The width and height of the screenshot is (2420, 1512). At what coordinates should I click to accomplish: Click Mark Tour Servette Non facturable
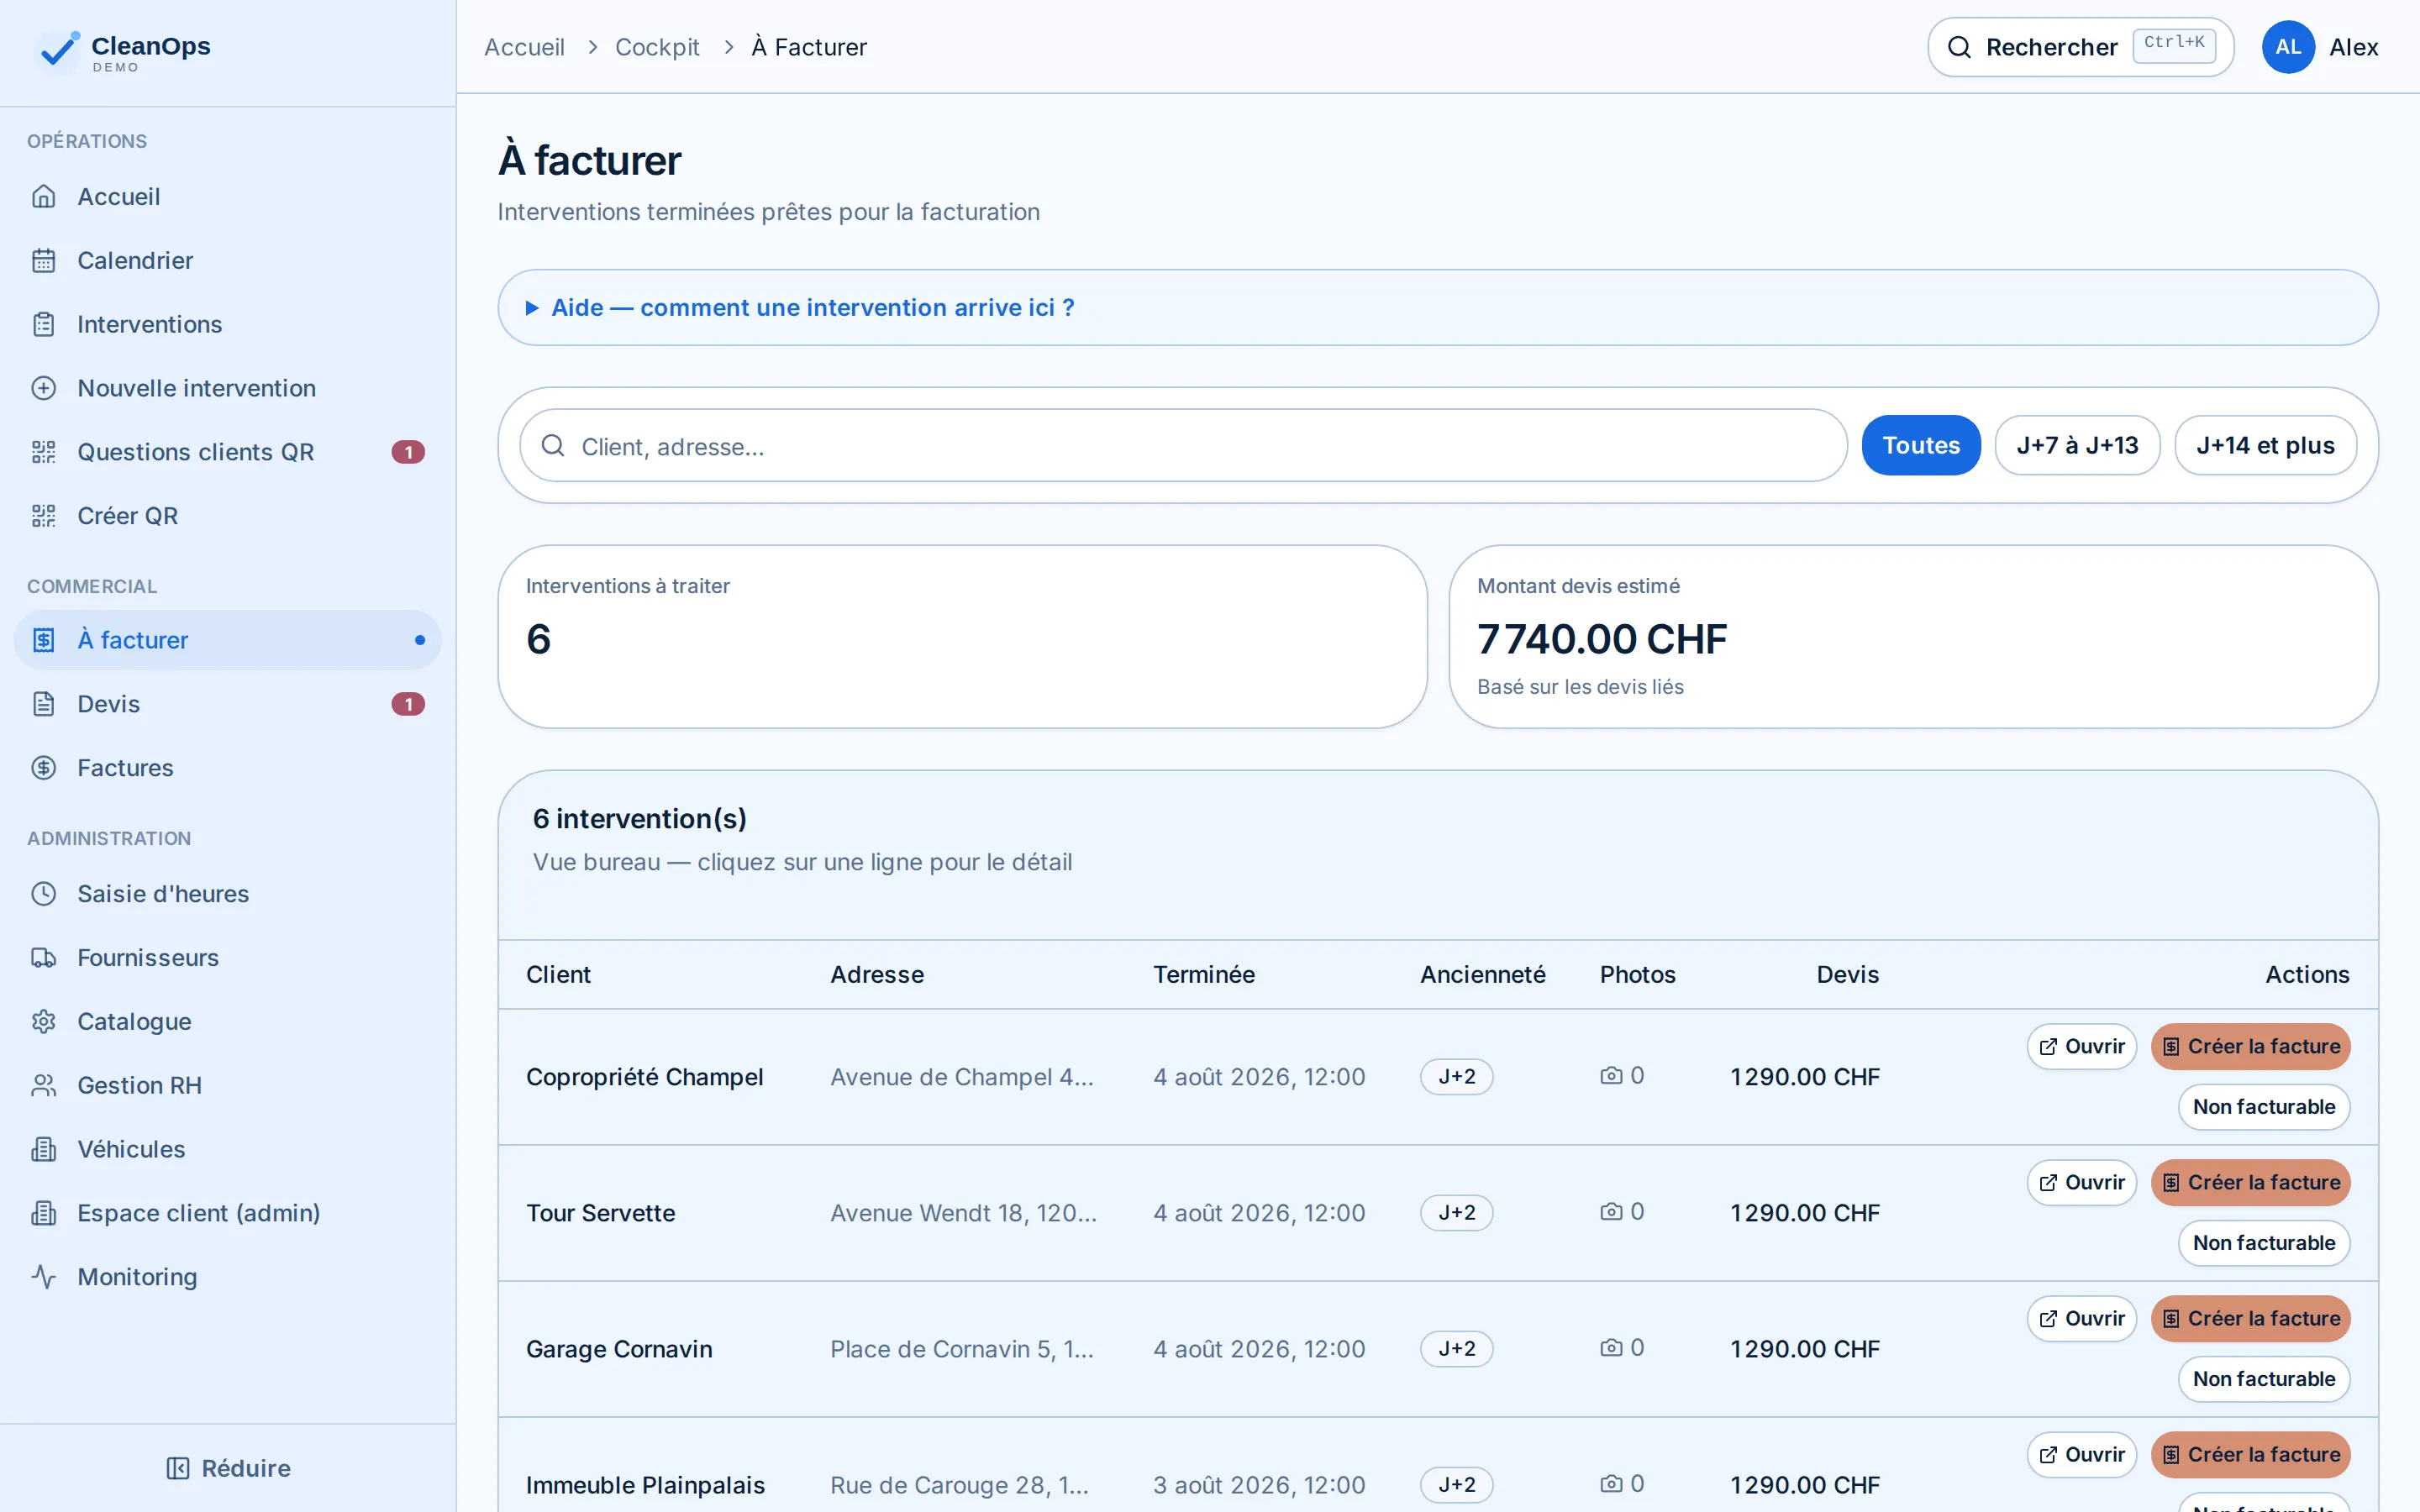2264,1243
